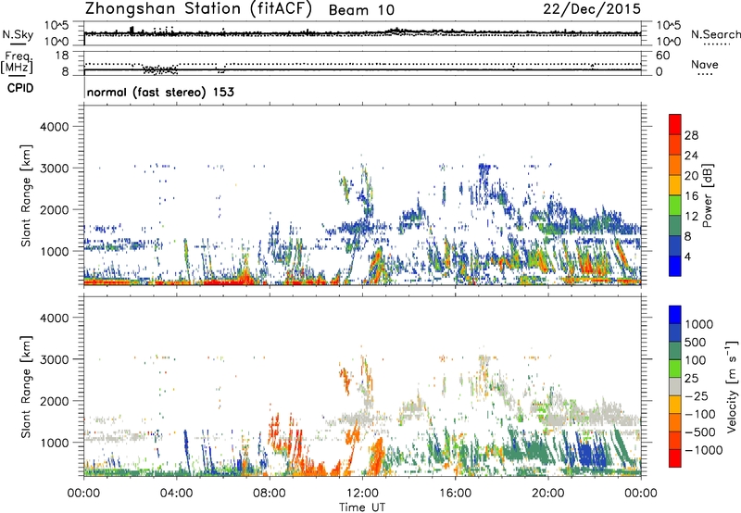Select the 12:00 time tick label
Viewport: 741px width, 513px height.
tap(362, 494)
